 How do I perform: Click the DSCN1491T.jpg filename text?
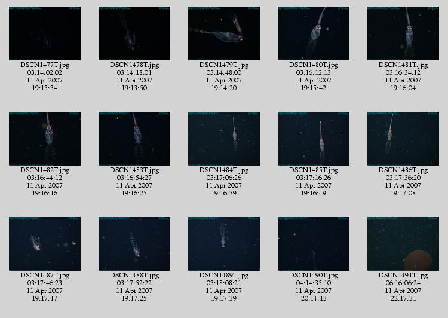pyautogui.click(x=403, y=276)
